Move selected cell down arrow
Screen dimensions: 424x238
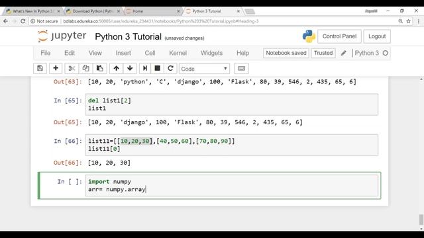click(130, 68)
